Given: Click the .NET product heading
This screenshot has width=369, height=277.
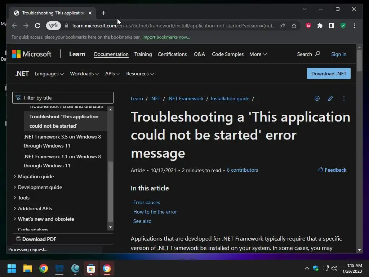Looking at the screenshot, I should [x=22, y=74].
